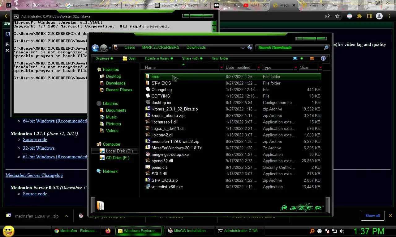Open the Videos library
396x237 pixels.
112,131
